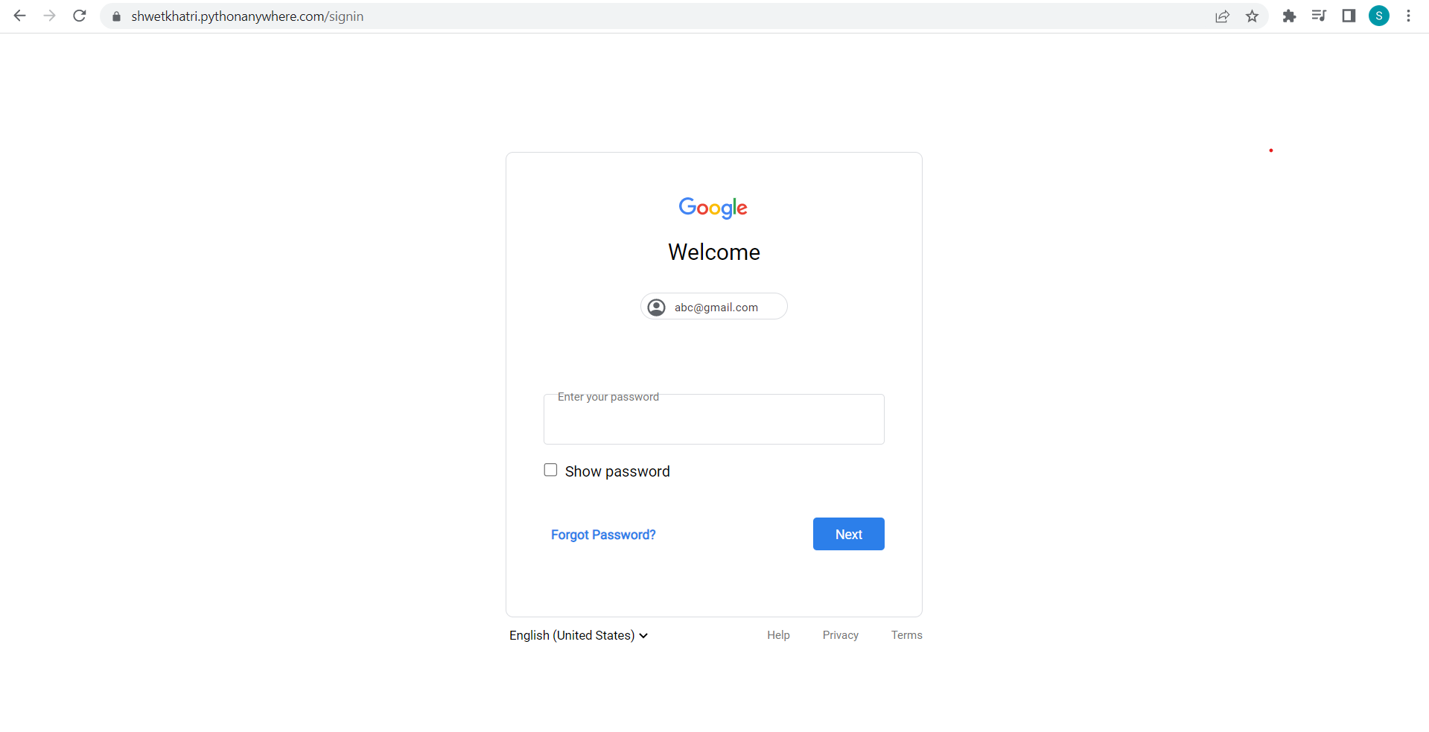1429x732 pixels.
Task: Open the Help menu link
Action: click(778, 635)
